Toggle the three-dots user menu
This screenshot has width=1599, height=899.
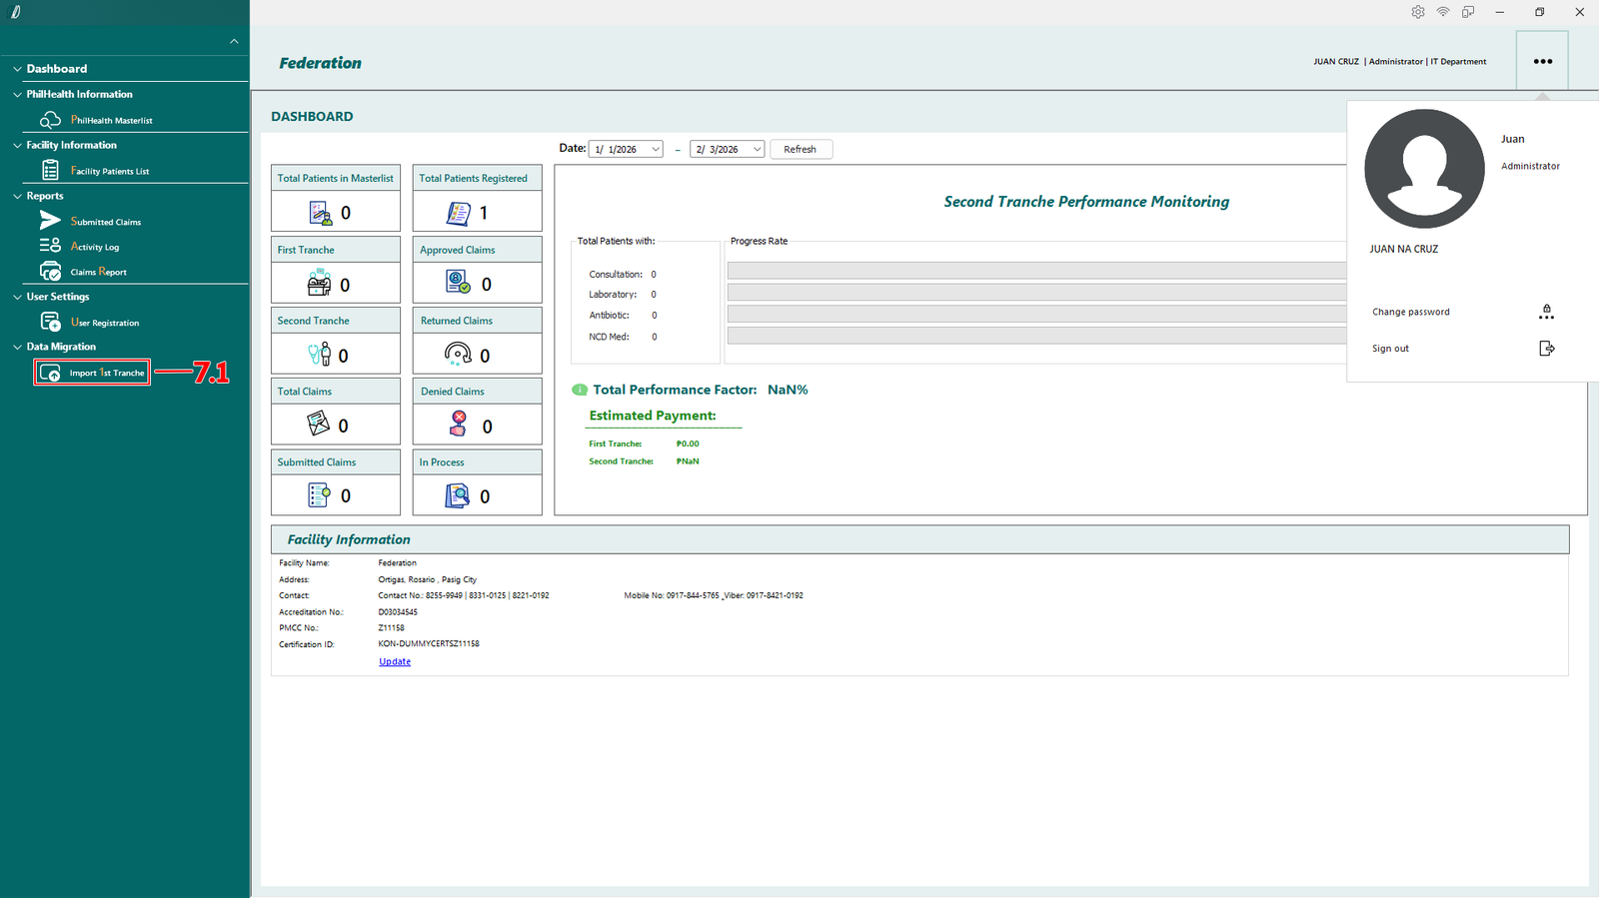(x=1542, y=61)
